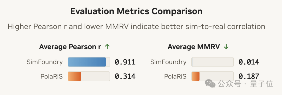Select the Average MMRV heading
Screen dimensions: 282x95
tap(194, 47)
